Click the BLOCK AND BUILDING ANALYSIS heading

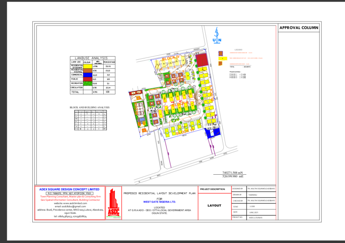point(89,107)
